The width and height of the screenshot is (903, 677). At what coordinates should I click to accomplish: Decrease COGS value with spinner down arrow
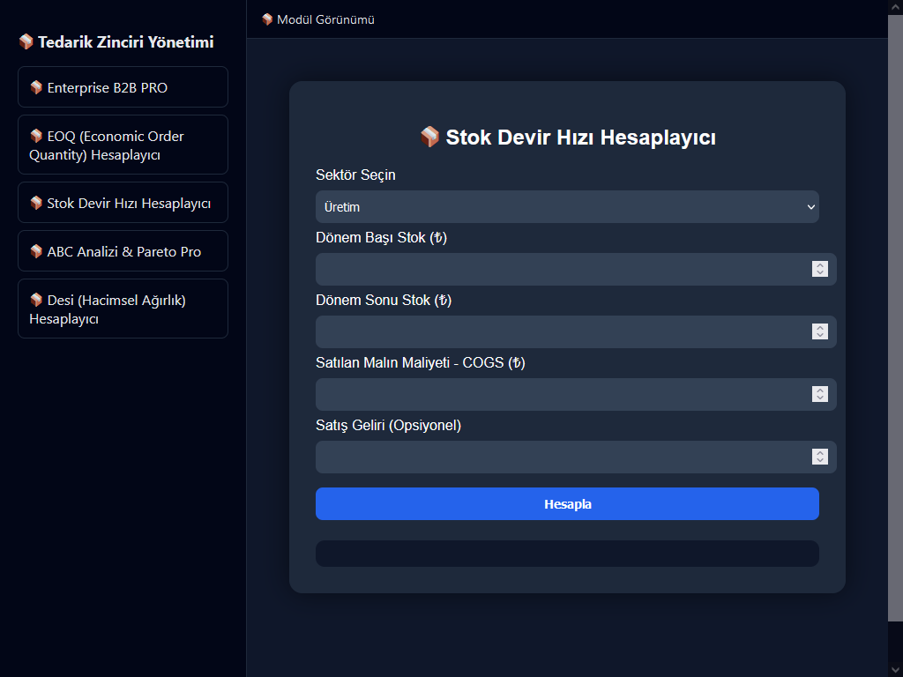click(820, 398)
